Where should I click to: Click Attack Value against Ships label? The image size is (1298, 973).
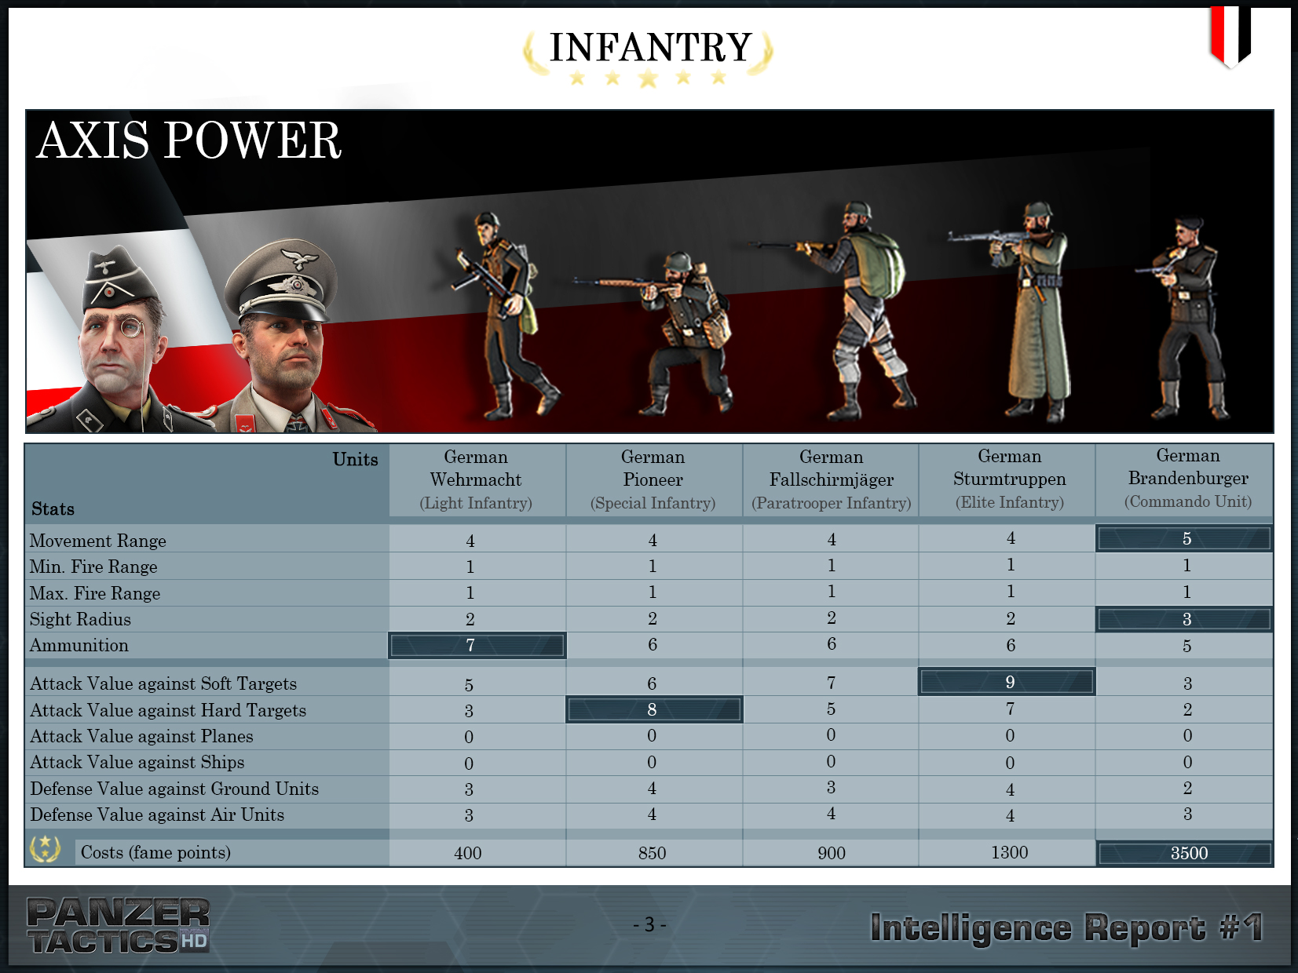[x=137, y=762]
